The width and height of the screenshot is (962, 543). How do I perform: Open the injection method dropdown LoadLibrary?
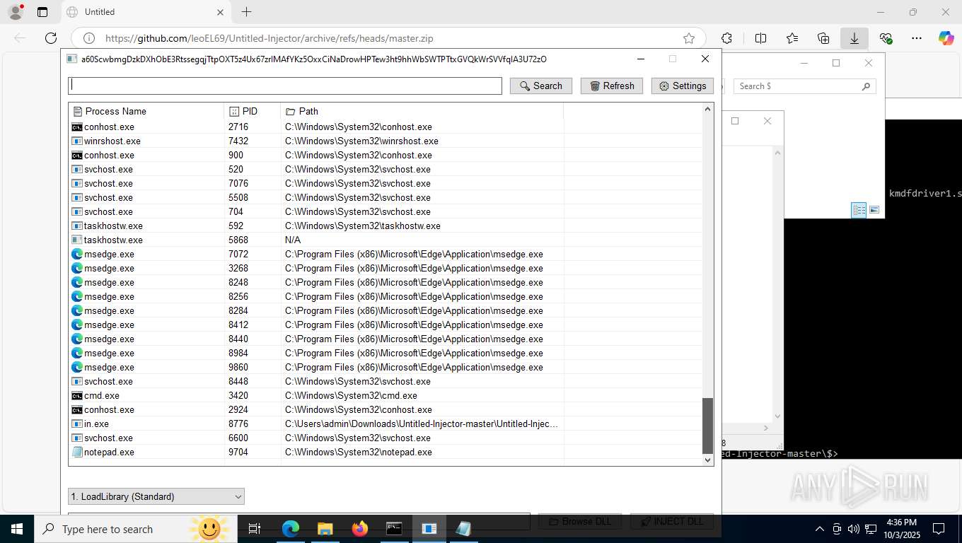click(156, 496)
